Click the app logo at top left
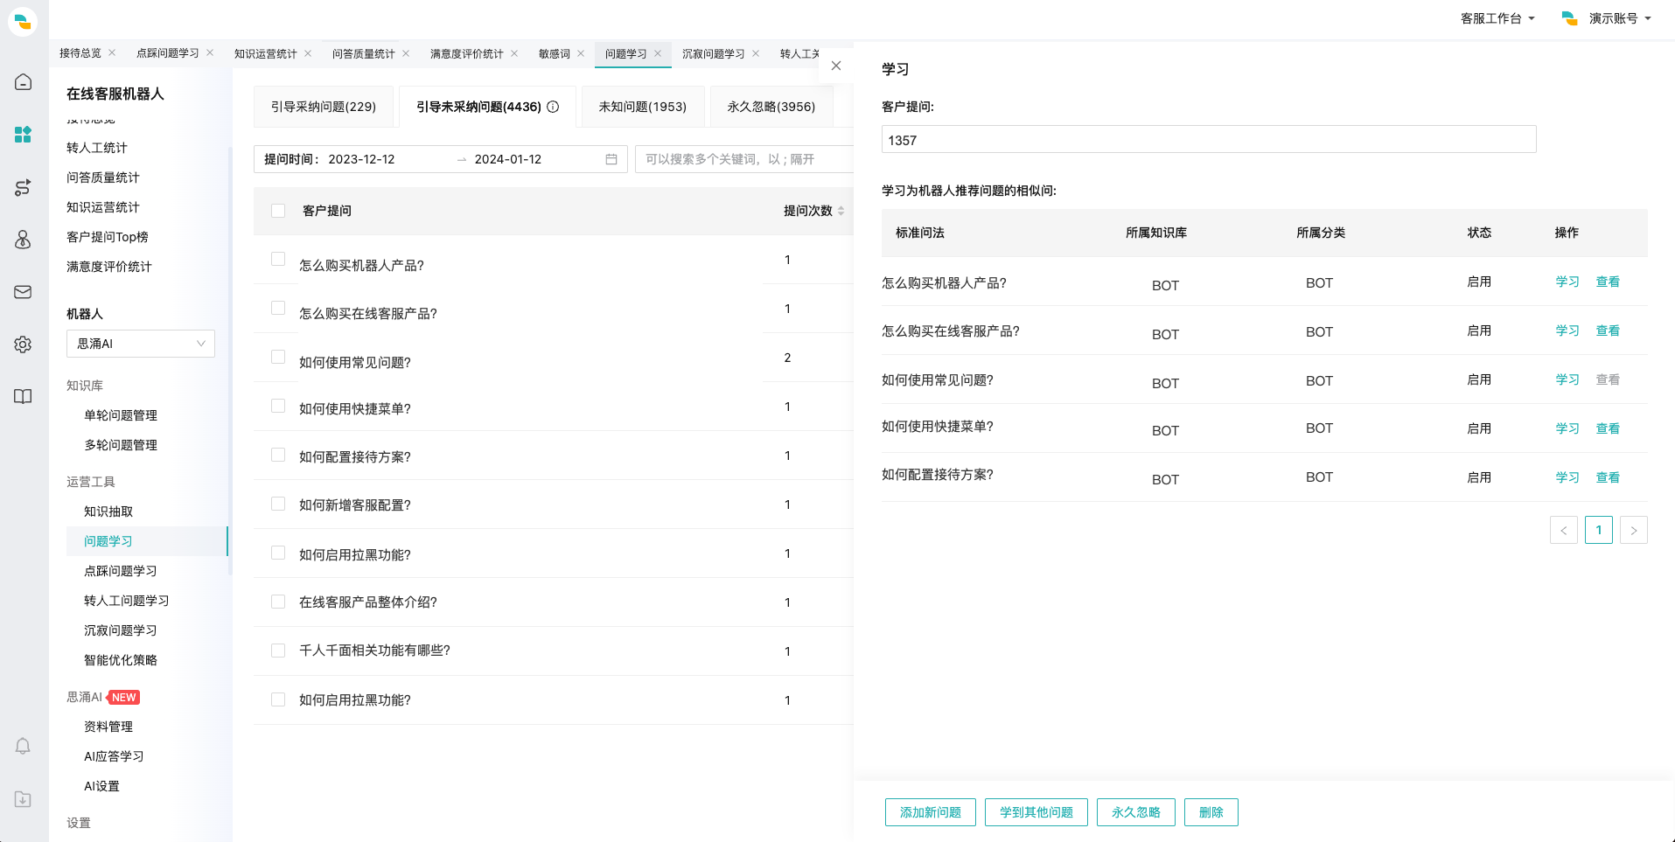The width and height of the screenshot is (1675, 842). tap(23, 21)
